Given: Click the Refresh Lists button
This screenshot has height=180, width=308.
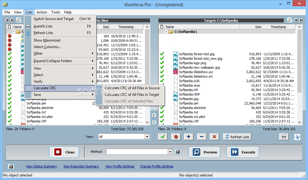Looking at the screenshot, I should (237, 137).
